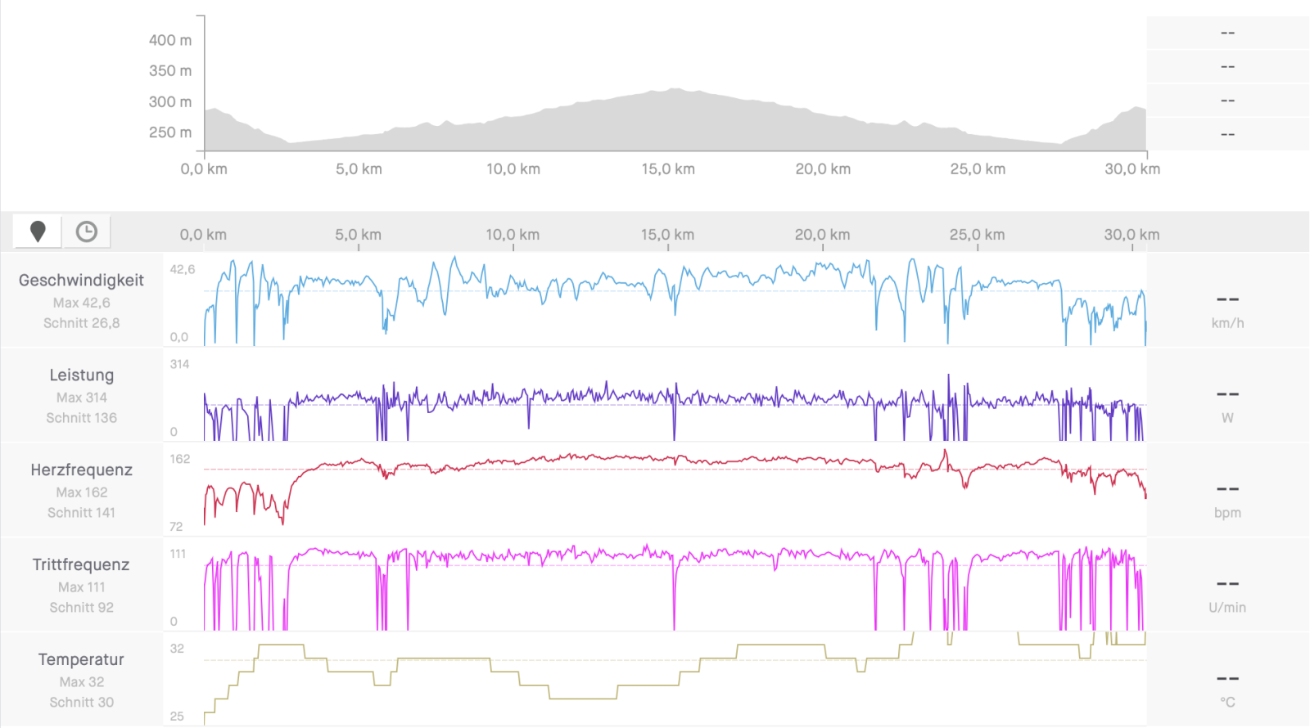Viewport: 1310px width, 728px height.
Task: Click the bpm unit readout
Action: pyautogui.click(x=1227, y=513)
